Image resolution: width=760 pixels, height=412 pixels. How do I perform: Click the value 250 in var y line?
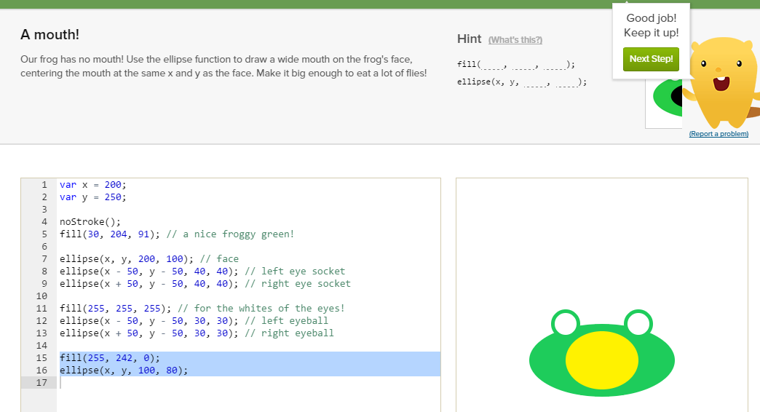coord(112,197)
